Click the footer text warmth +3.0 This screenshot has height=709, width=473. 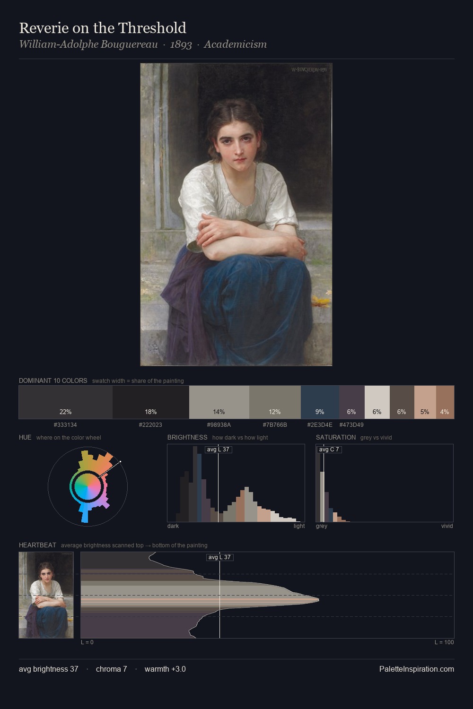165,669
